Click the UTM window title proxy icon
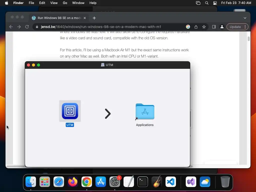This screenshot has height=192, width=256. pos(102,65)
